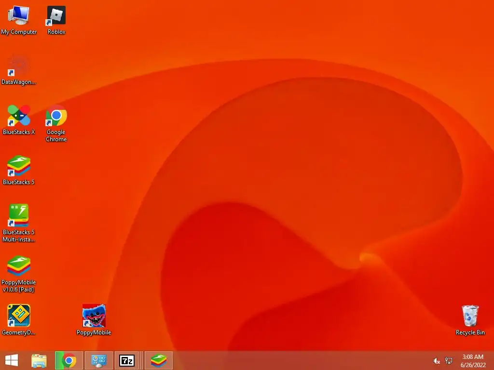Open File Explorer from the taskbar

[x=39, y=360]
